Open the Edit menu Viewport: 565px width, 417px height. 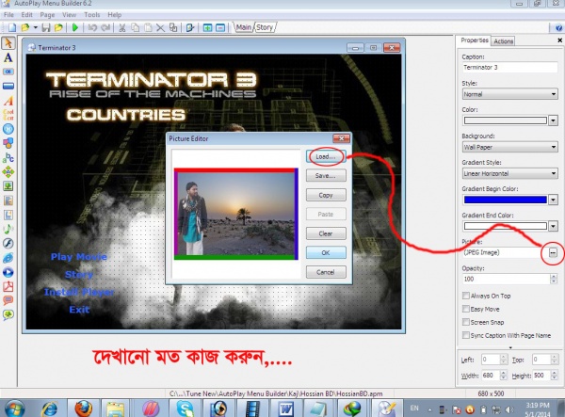pyautogui.click(x=26, y=15)
